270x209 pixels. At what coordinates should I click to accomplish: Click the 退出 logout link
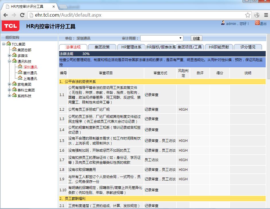click(263, 24)
